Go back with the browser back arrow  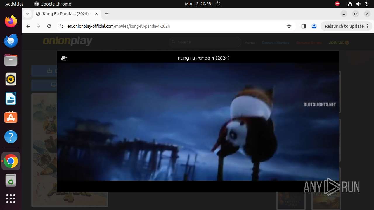(28, 26)
